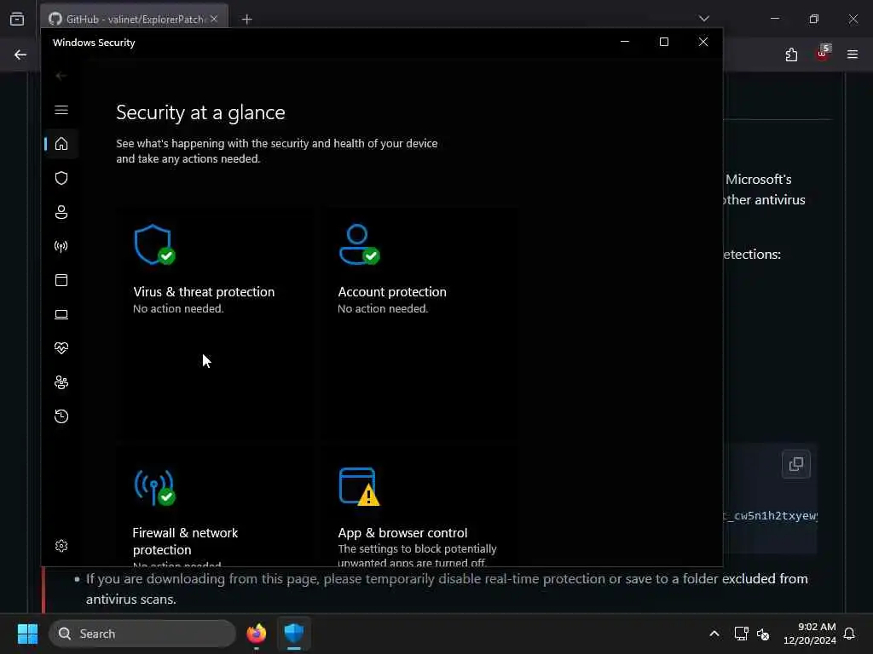
Task: Open the browser Extensions puzzle icon
Action: 791,54
